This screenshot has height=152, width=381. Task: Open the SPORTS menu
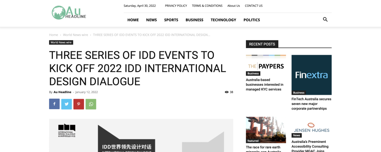(171, 20)
